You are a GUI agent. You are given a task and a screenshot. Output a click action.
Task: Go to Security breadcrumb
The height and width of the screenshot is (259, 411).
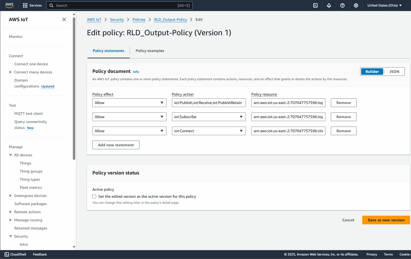click(117, 20)
